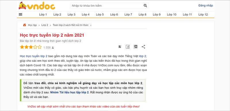Open the Lớp 11 menu
The image size is (230, 111).
[x=187, y=15]
